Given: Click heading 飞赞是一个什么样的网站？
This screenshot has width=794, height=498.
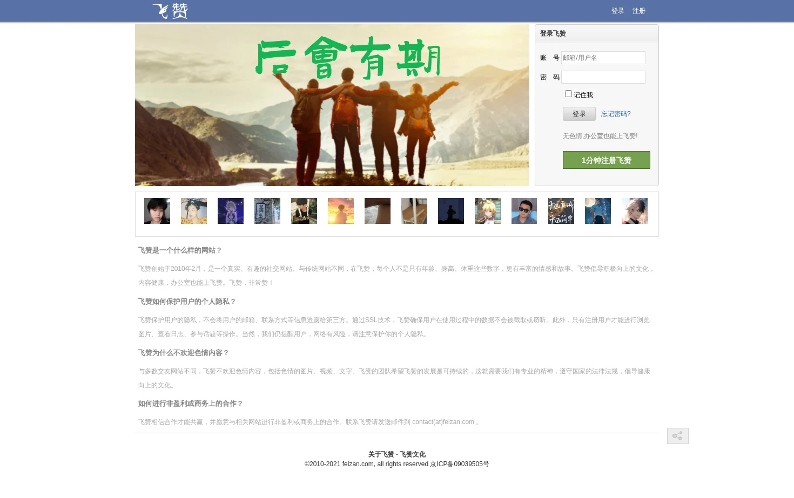Looking at the screenshot, I should coord(180,250).
